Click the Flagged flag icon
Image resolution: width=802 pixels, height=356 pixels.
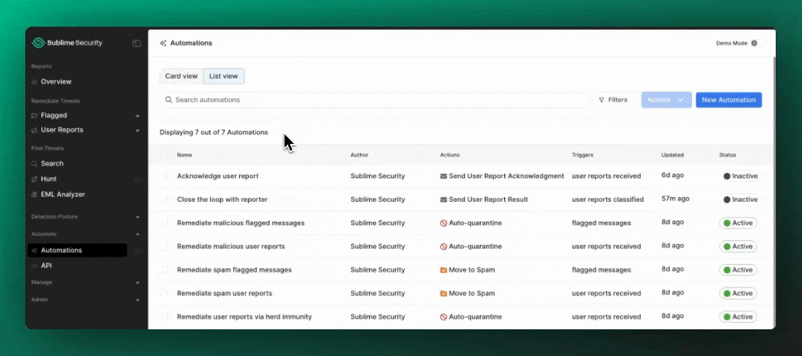click(x=34, y=116)
